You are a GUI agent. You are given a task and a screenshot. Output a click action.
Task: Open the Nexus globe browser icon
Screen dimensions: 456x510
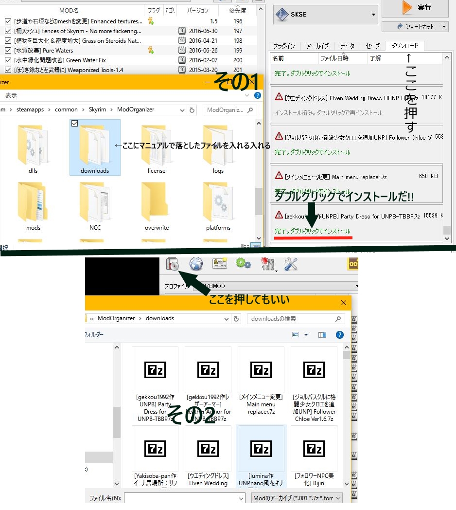coord(196,264)
